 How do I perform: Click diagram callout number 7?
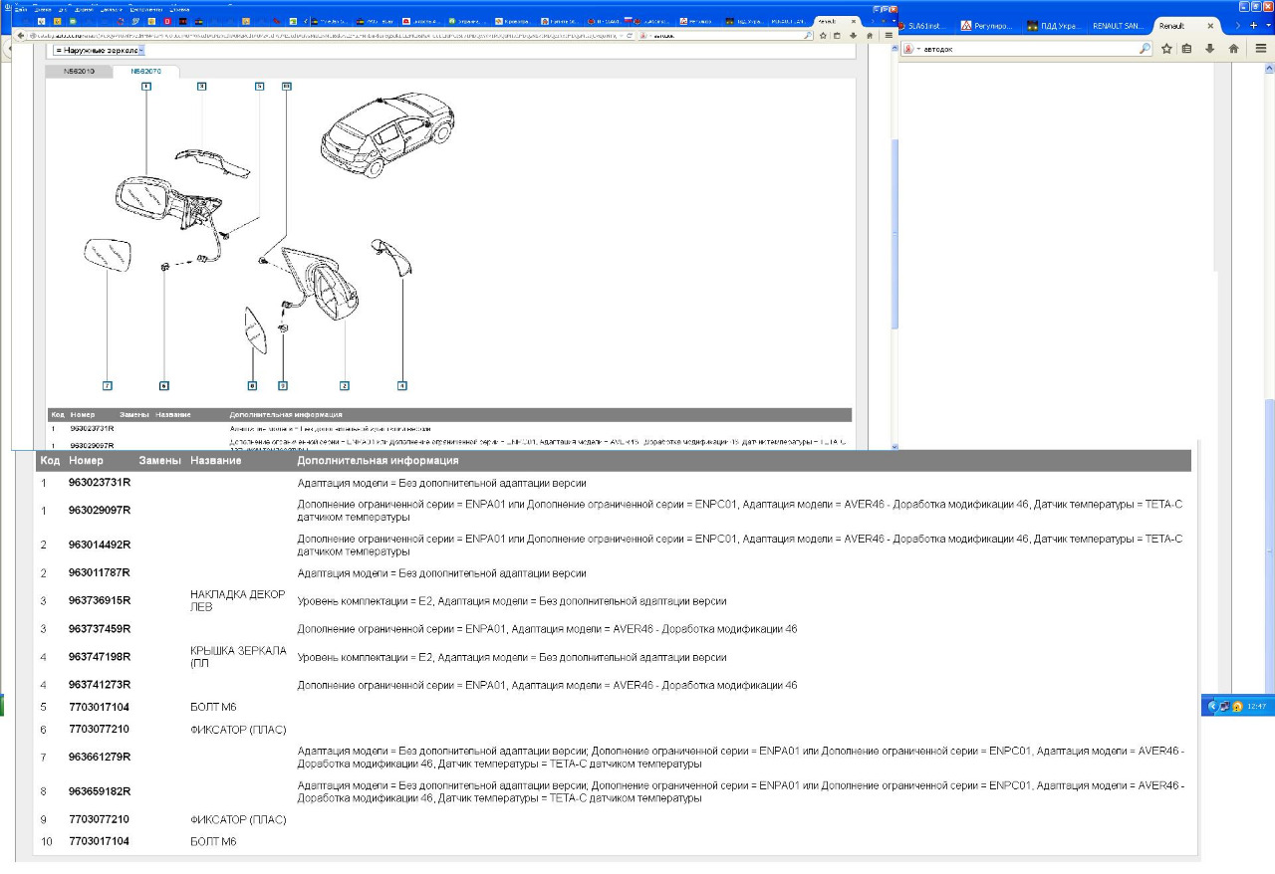pos(107,385)
